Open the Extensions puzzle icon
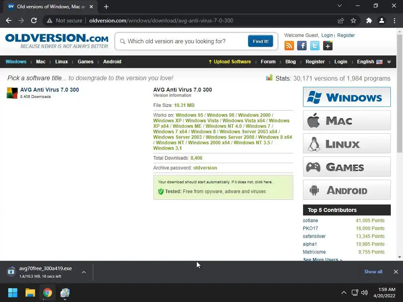 [369, 20]
